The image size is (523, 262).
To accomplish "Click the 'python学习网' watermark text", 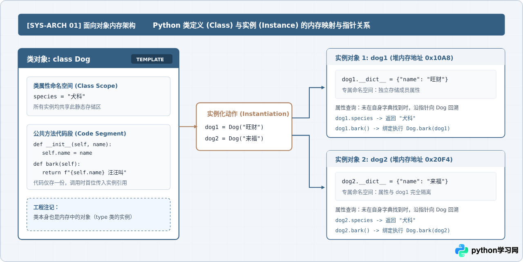I will coord(495,250).
